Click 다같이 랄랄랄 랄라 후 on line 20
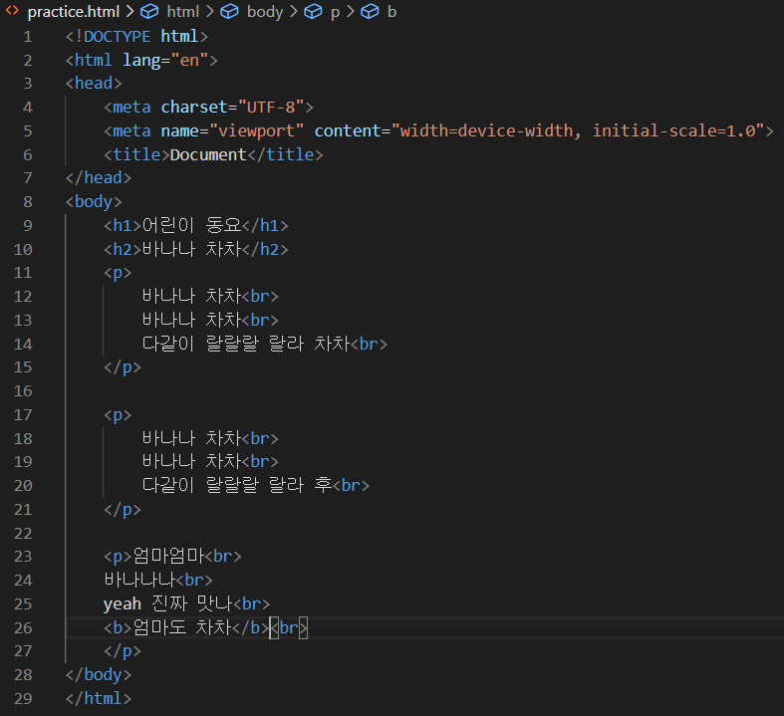Screen dimensions: 784x716 pos(237,485)
